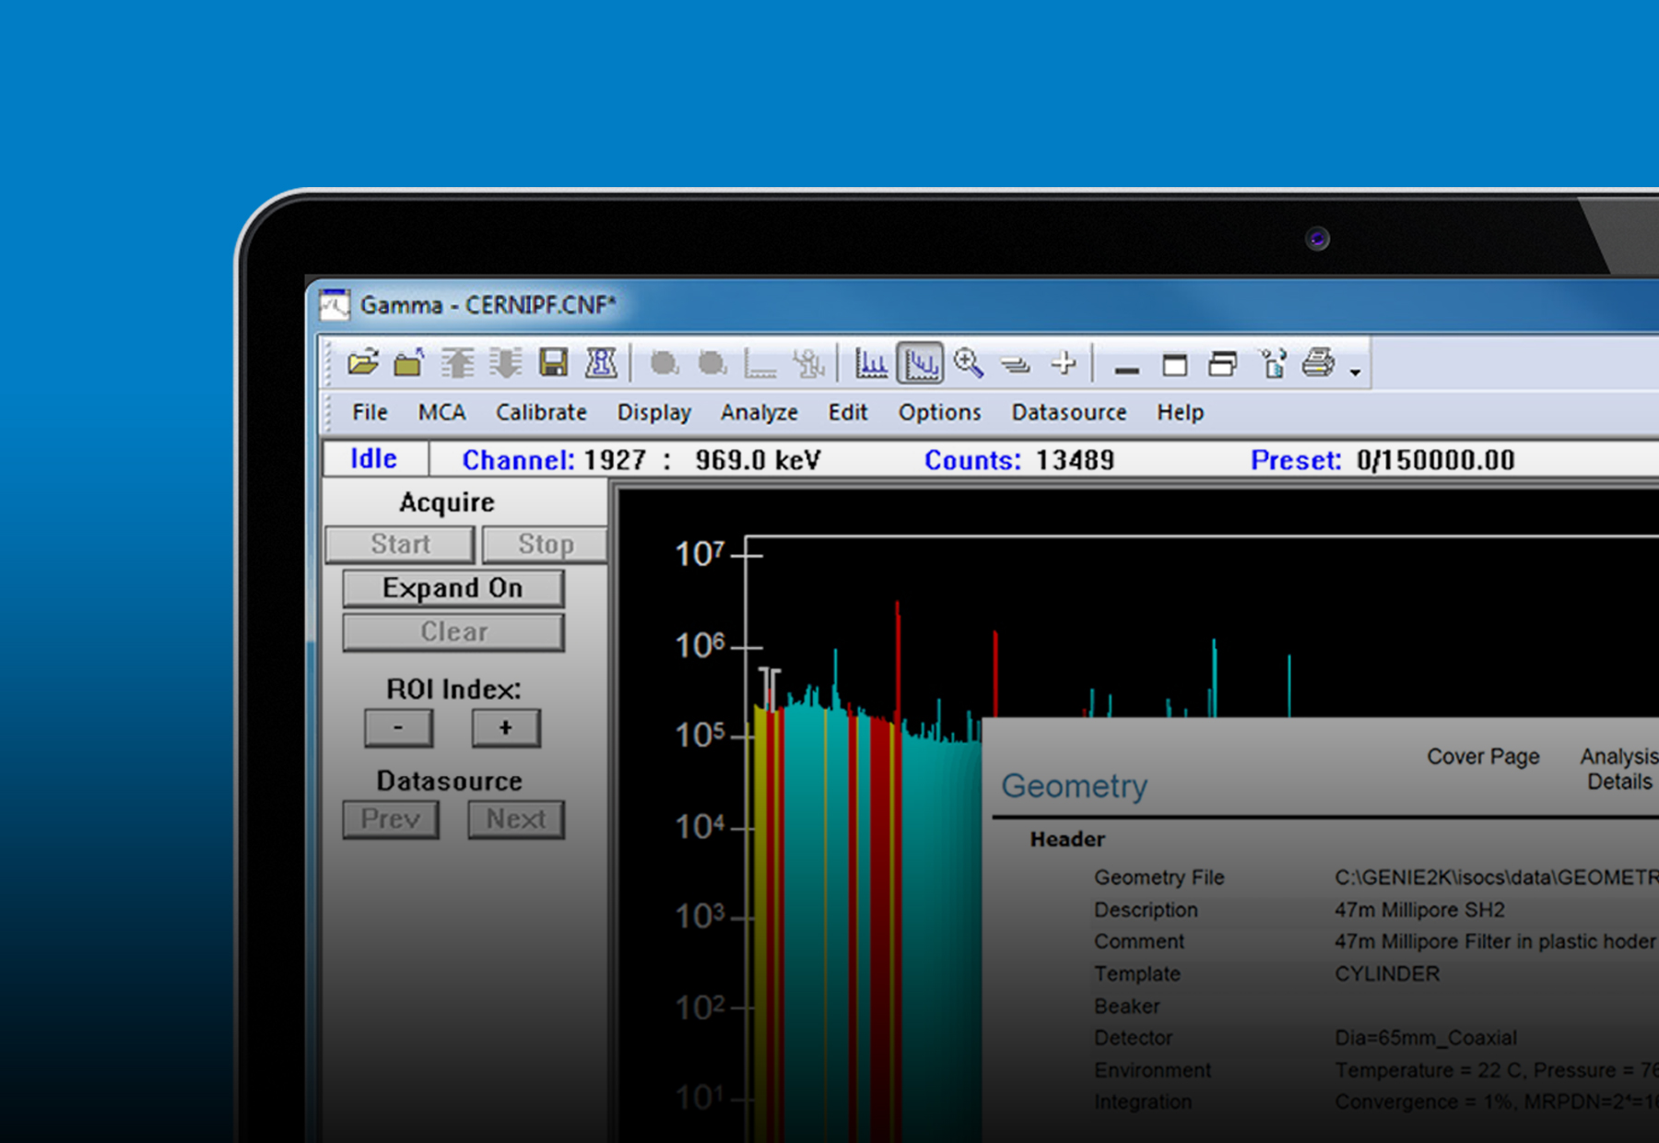
Task: Open the File menu
Action: [370, 412]
